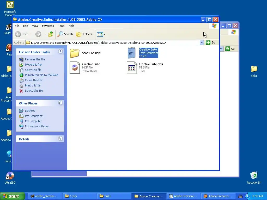Open the Back history dropdown arrow
267x200 pixels.
point(31,34)
